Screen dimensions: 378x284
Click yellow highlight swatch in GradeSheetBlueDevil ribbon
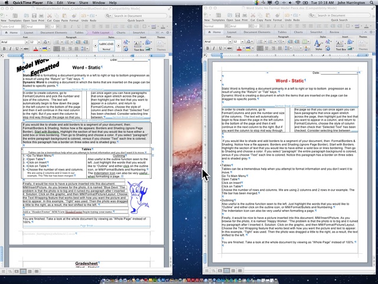pos(45,49)
